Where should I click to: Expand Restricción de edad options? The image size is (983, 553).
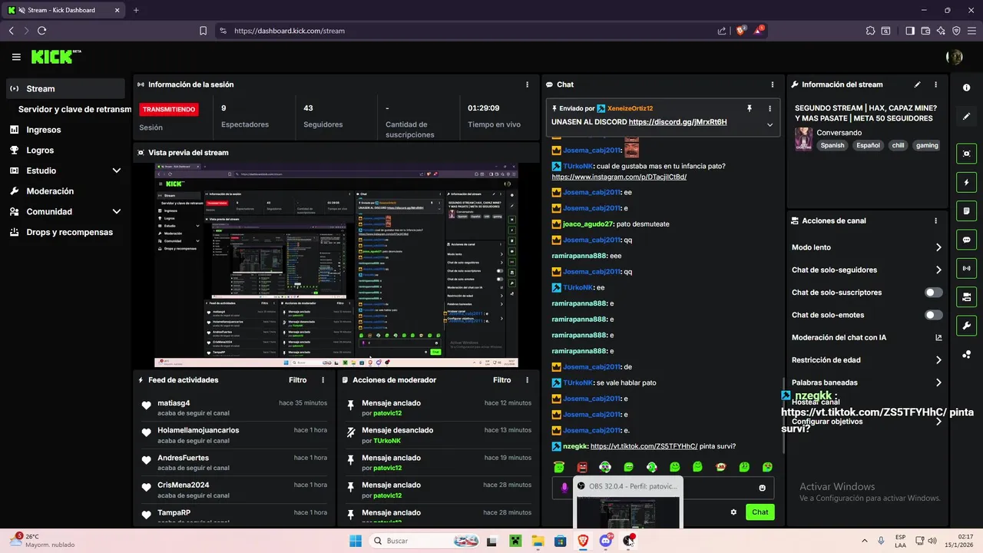point(938,359)
